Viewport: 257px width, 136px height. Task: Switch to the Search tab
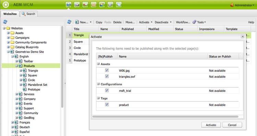(29, 14)
